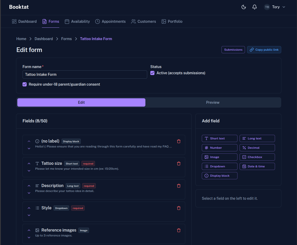Click the Forms tab document icon
This screenshot has width=297, height=245.
pos(44,21)
